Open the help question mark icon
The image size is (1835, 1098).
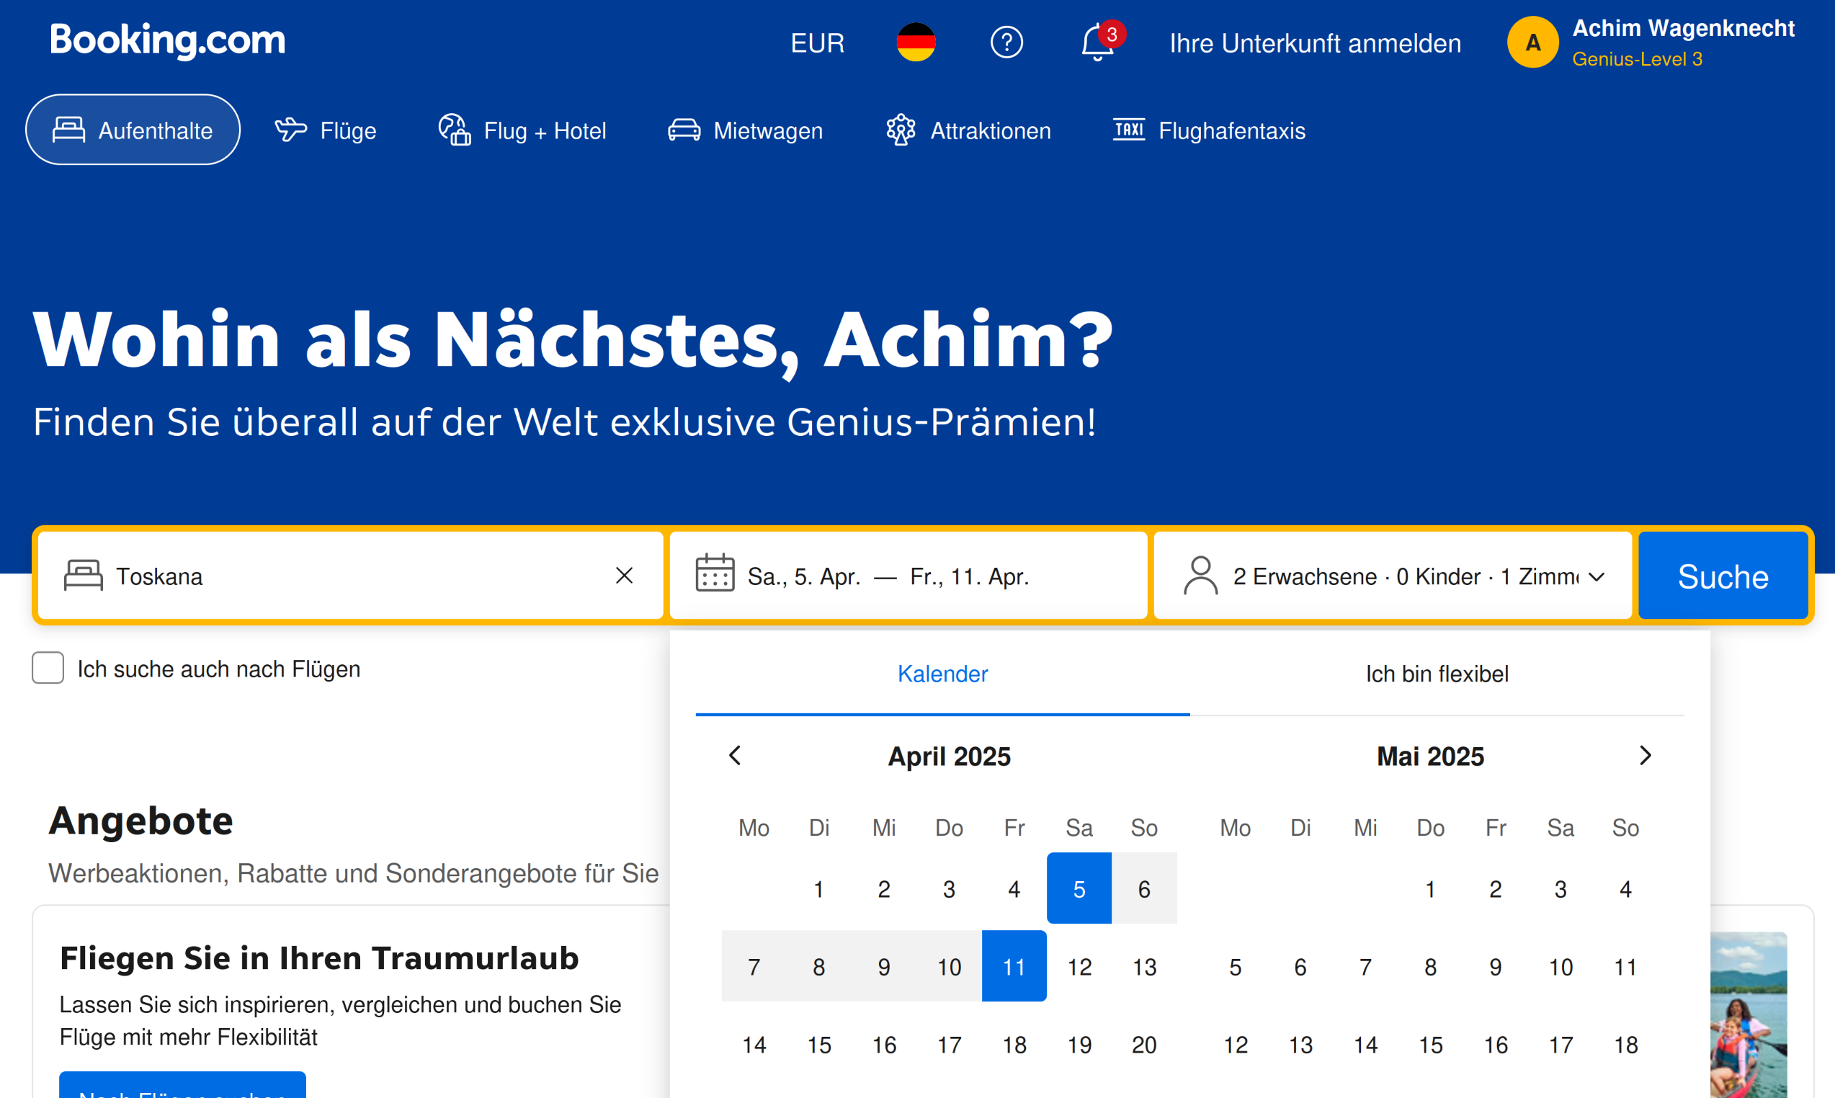point(1006,43)
